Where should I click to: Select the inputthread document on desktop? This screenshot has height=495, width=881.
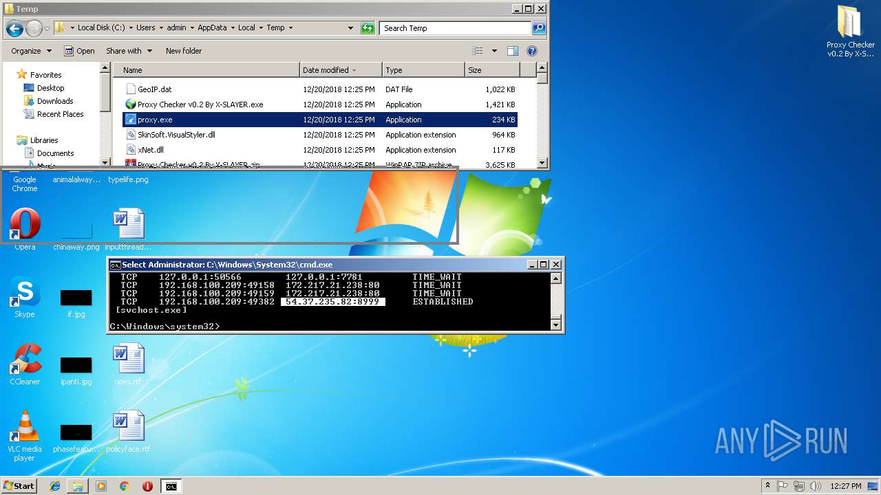[128, 229]
